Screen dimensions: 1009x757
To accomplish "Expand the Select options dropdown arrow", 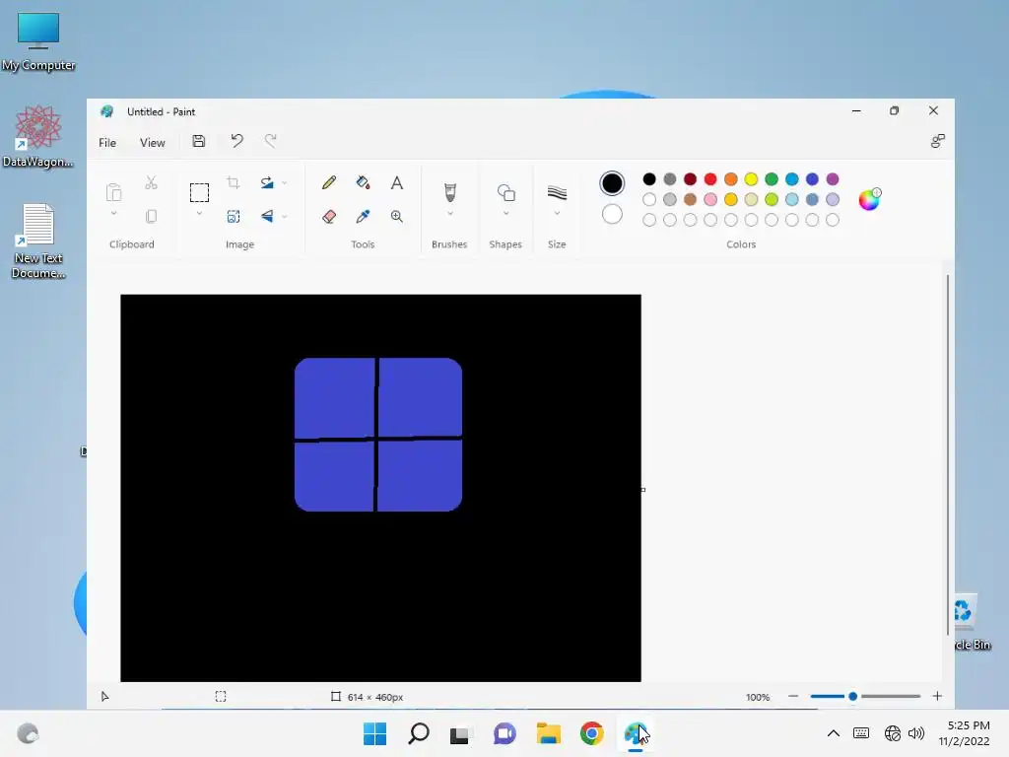I will point(199,214).
